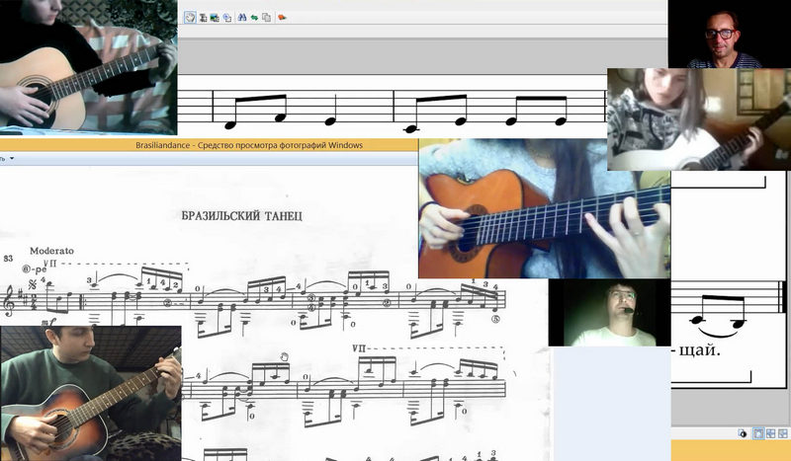Click the measure number 33 on the sheet

[8, 259]
